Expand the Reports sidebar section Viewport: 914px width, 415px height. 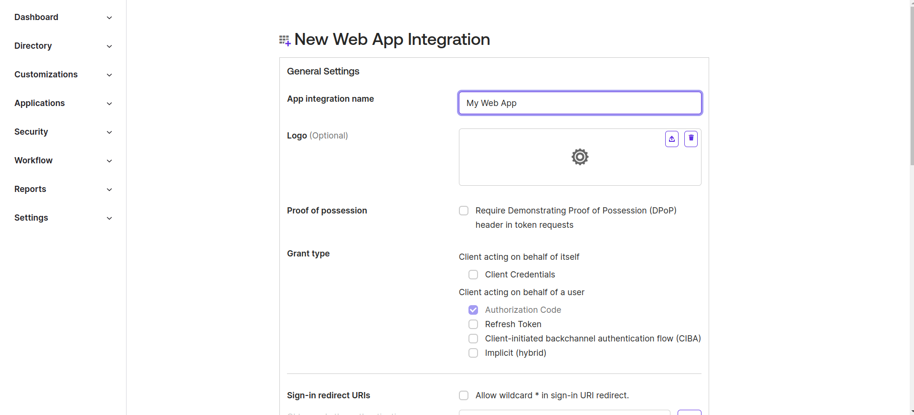pos(109,190)
